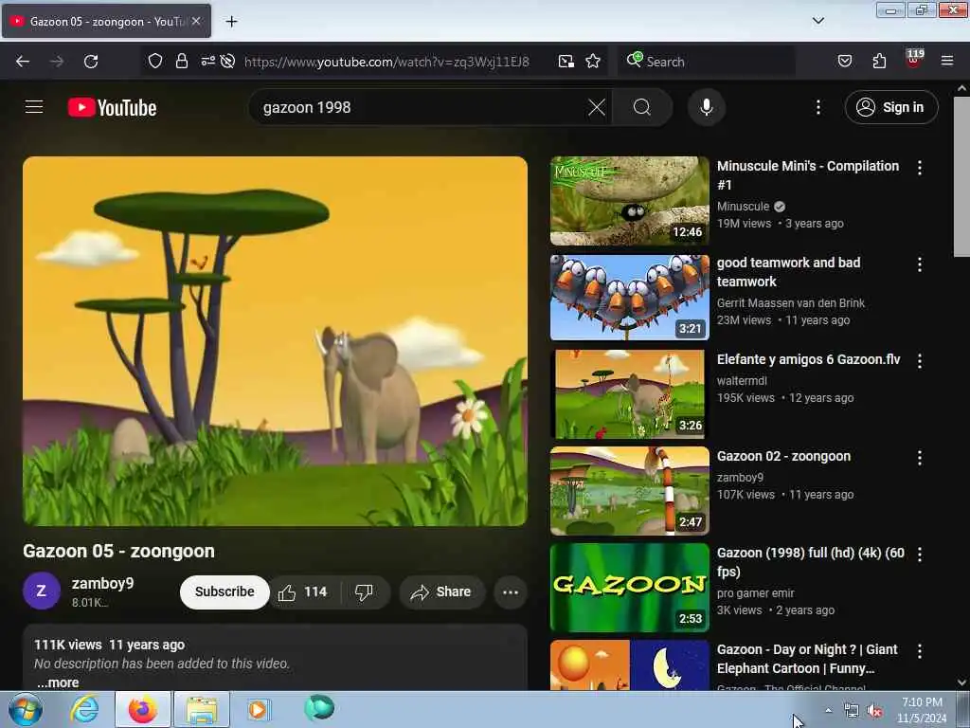The width and height of the screenshot is (970, 728).
Task: Bookmark this page with the star icon
Action: point(593,62)
